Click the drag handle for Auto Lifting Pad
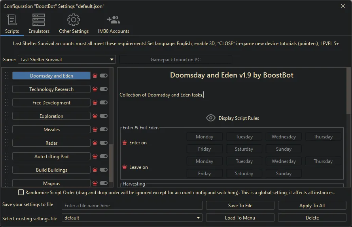 (x=7, y=157)
